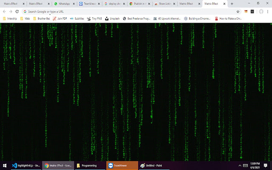The width and height of the screenshot is (272, 170).
Task: Click the back navigation arrow
Action: click(x=4, y=11)
